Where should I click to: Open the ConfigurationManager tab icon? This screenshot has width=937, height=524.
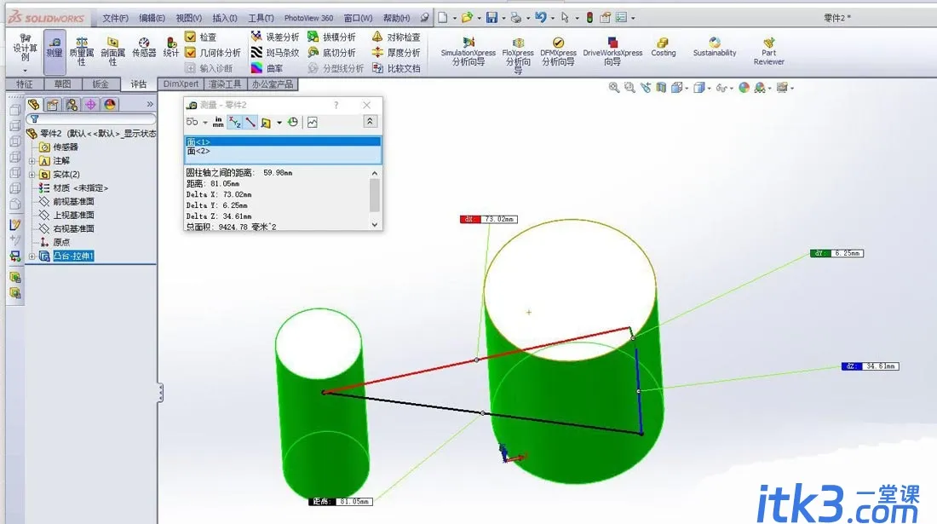tap(72, 105)
